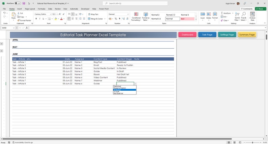268x144 pixels.
Task: Toggle Underline formatting
Action: click(x=43, y=19)
